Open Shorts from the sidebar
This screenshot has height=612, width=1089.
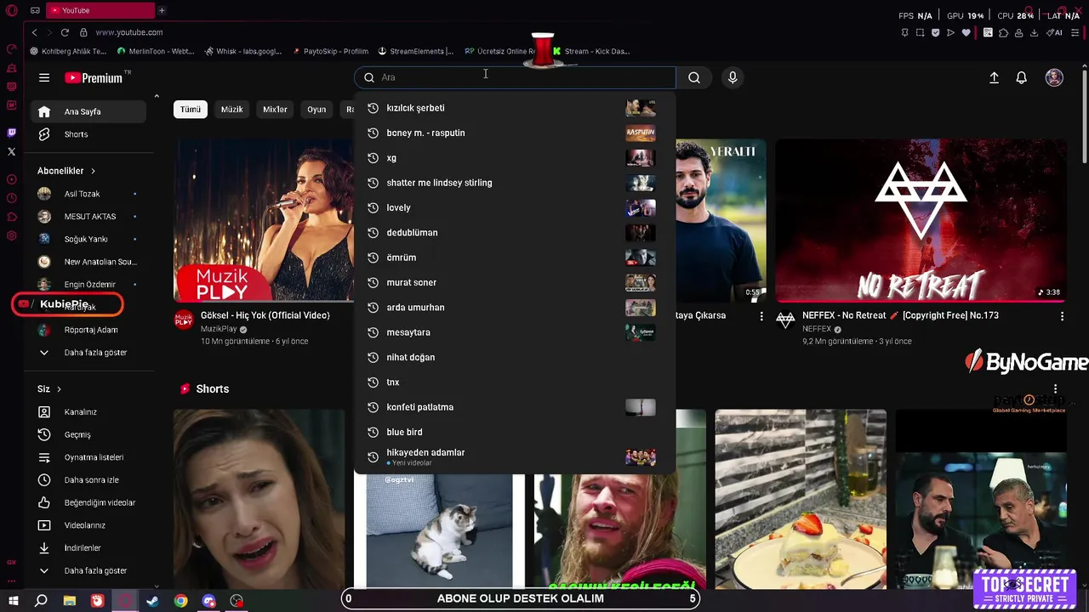tap(88, 134)
